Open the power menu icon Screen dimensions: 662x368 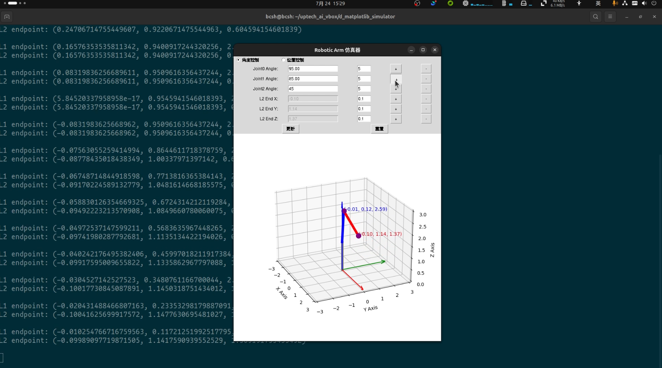[654, 3]
